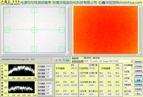Click the 测量 measure button
Image resolution: width=143 pixels, height=97 pixels.
click(x=138, y=80)
